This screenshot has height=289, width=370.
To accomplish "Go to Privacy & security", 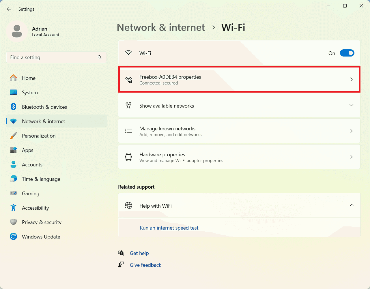I will [56, 222].
